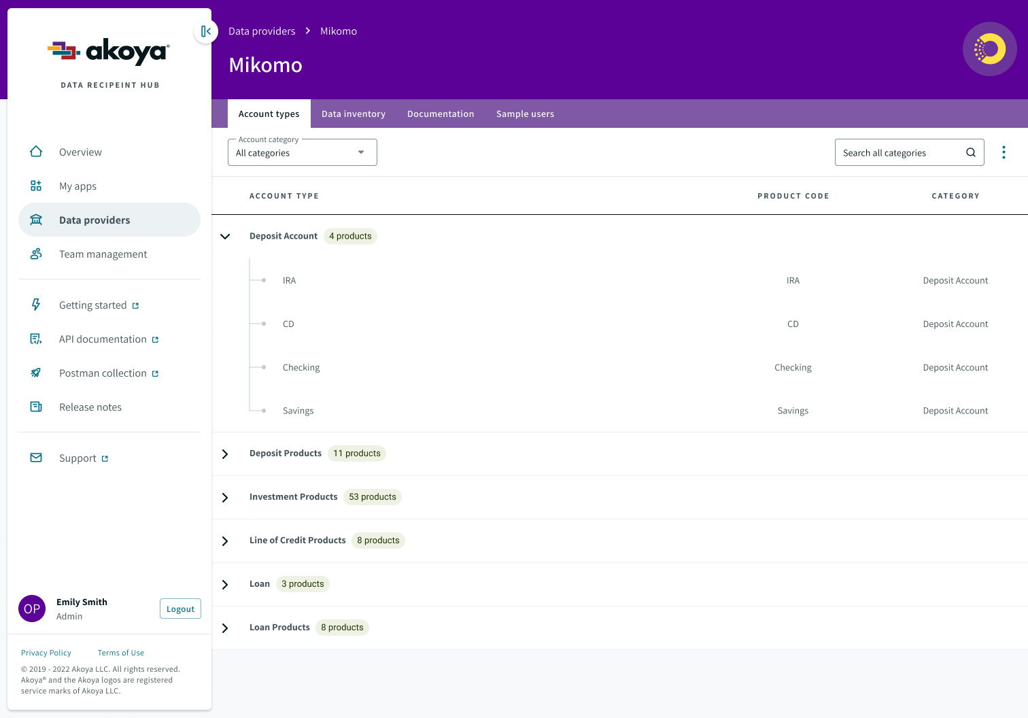1028x718 pixels.
Task: Open the Terms of Use link
Action: point(121,653)
